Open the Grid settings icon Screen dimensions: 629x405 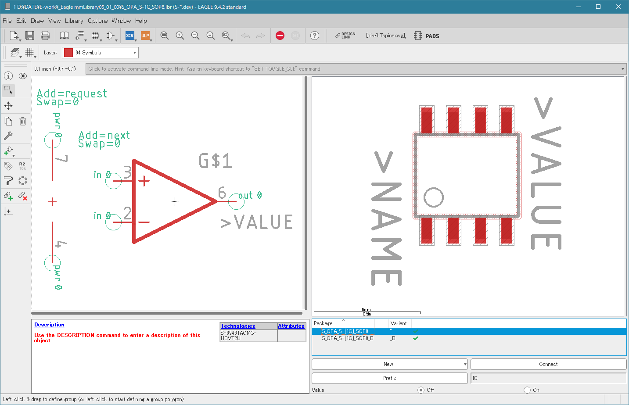tap(30, 53)
